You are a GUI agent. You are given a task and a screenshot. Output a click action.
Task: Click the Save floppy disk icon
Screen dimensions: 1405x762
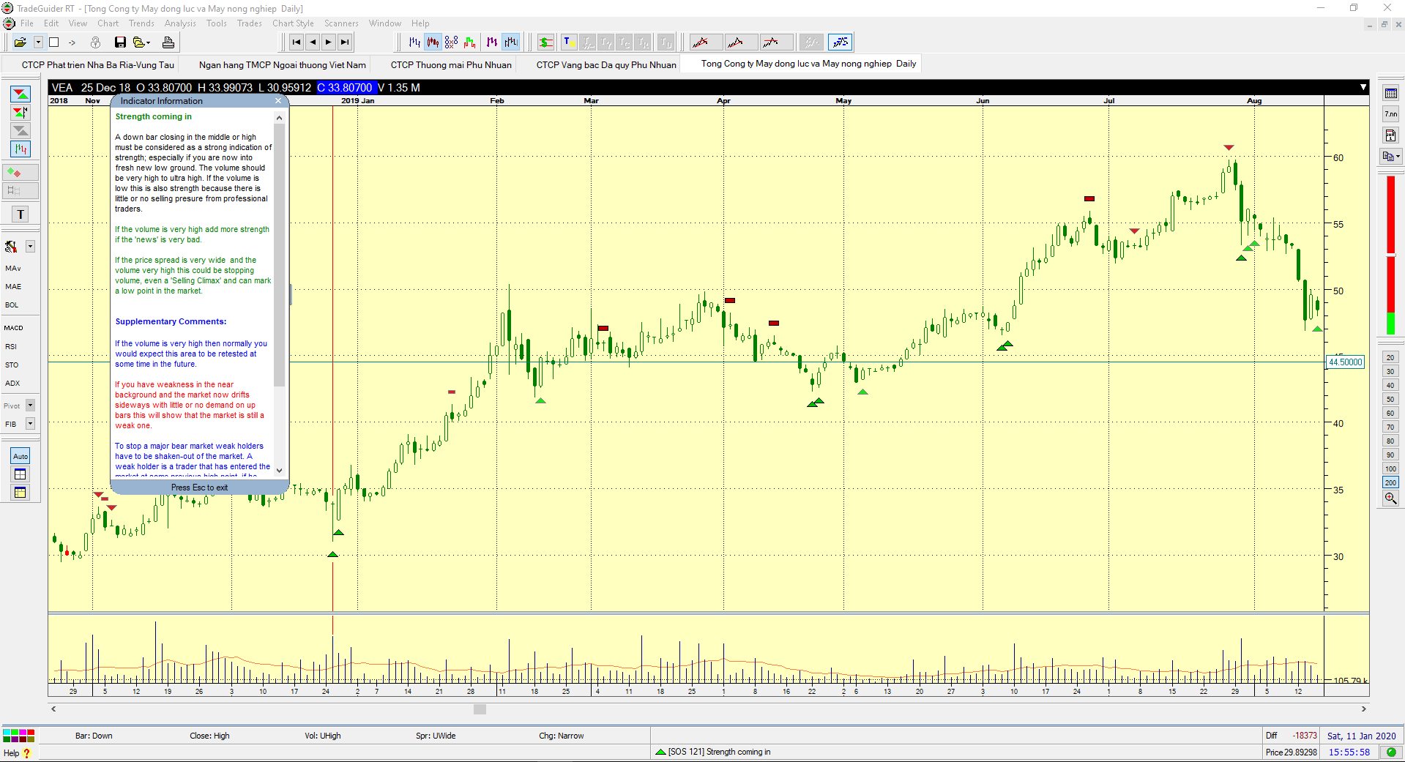click(120, 42)
